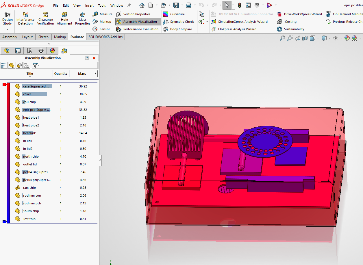Image resolution: width=363 pixels, height=265 pixels.
Task: Open Mass Properties
Action: point(83,18)
